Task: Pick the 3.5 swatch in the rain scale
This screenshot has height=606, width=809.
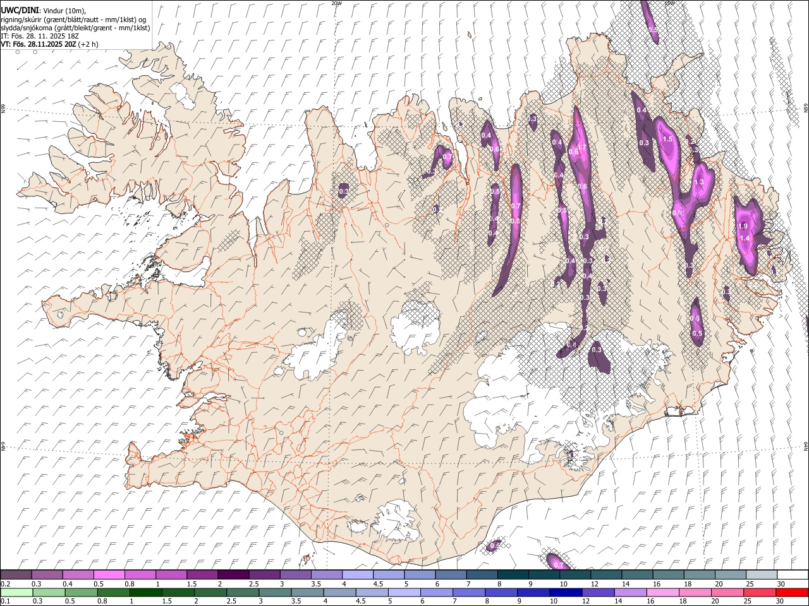Action: pyautogui.click(x=307, y=592)
